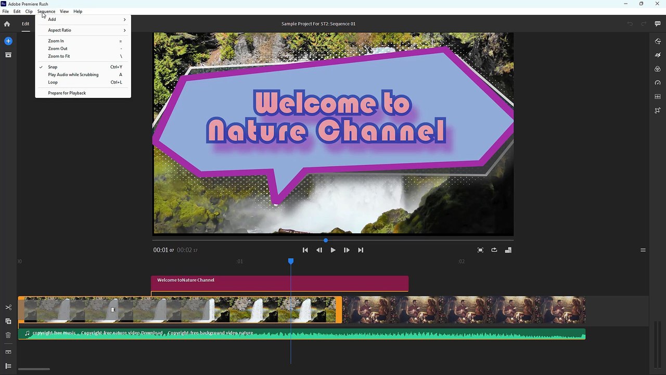Click the Duplicate clip icon

click(8, 321)
